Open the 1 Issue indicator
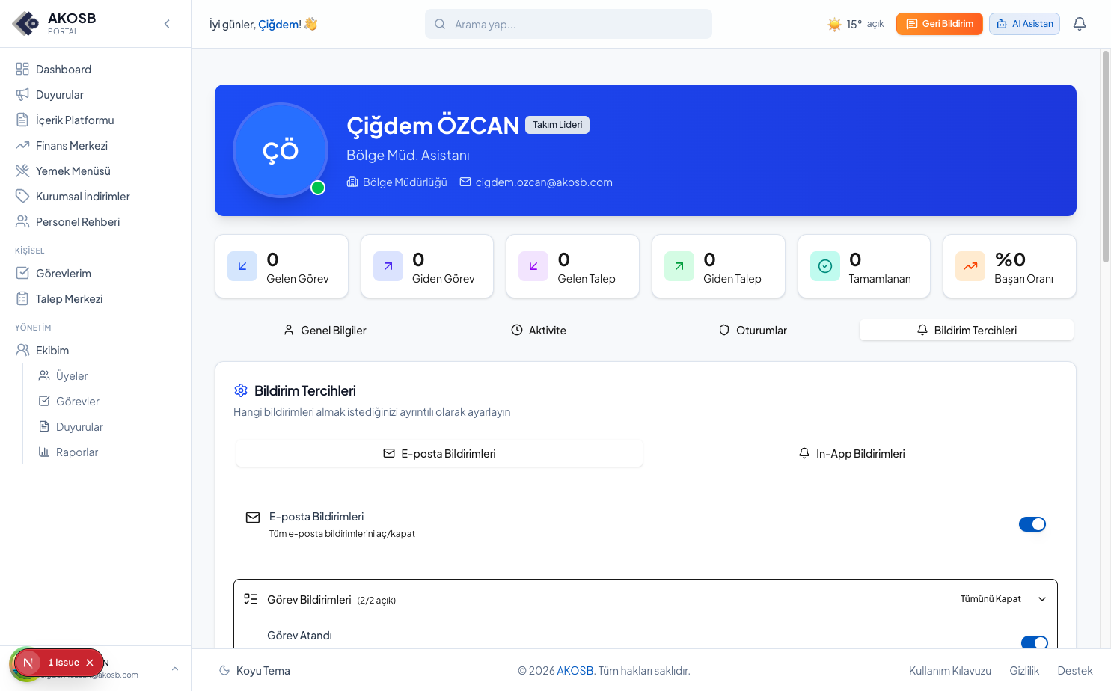This screenshot has height=691, width=1111. (63, 663)
